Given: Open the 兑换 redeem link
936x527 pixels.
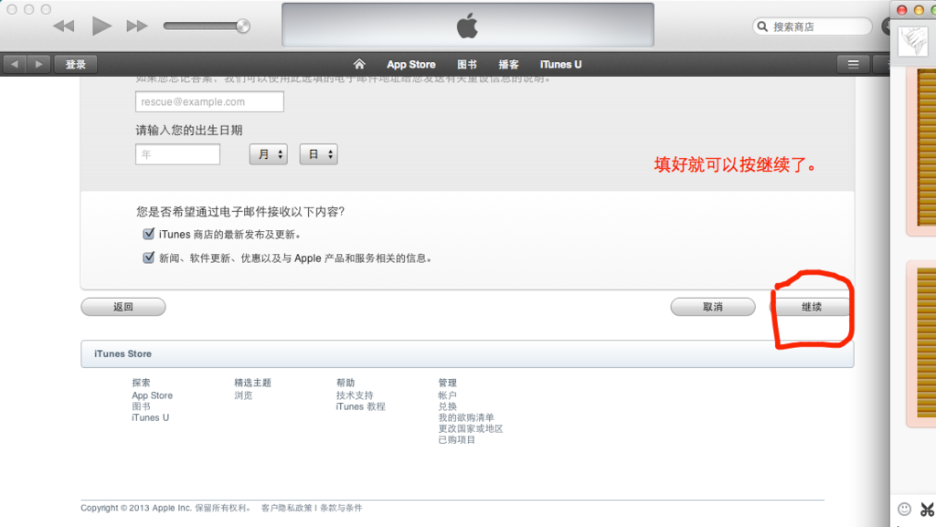Looking at the screenshot, I should click(x=448, y=406).
